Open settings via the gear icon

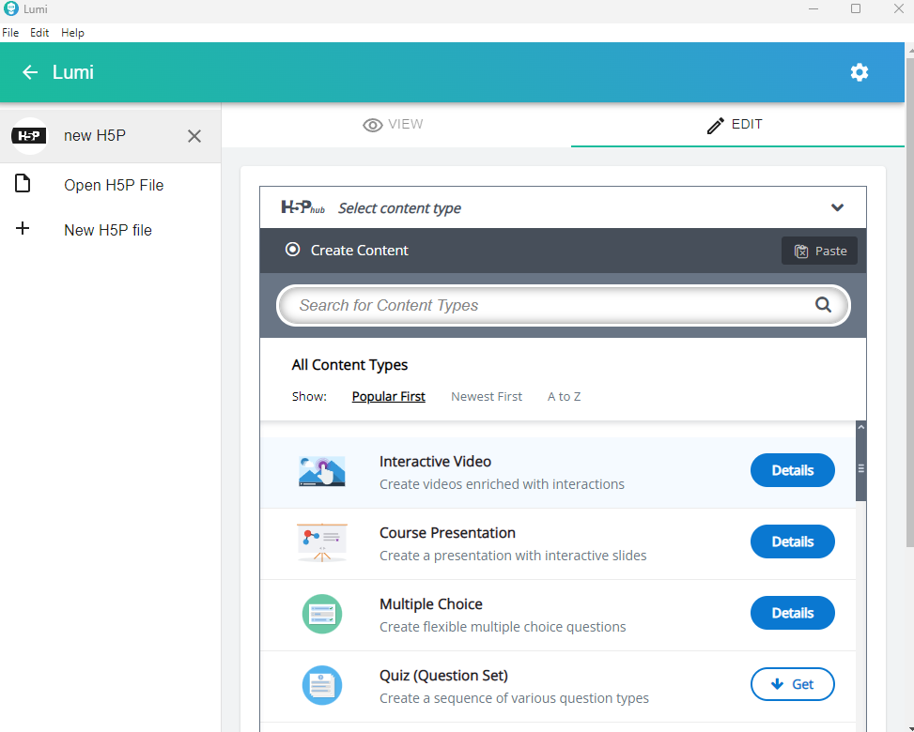click(859, 72)
